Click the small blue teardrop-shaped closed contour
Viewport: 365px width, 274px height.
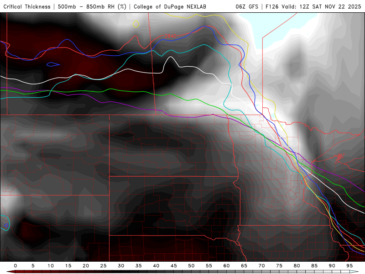[53, 64]
